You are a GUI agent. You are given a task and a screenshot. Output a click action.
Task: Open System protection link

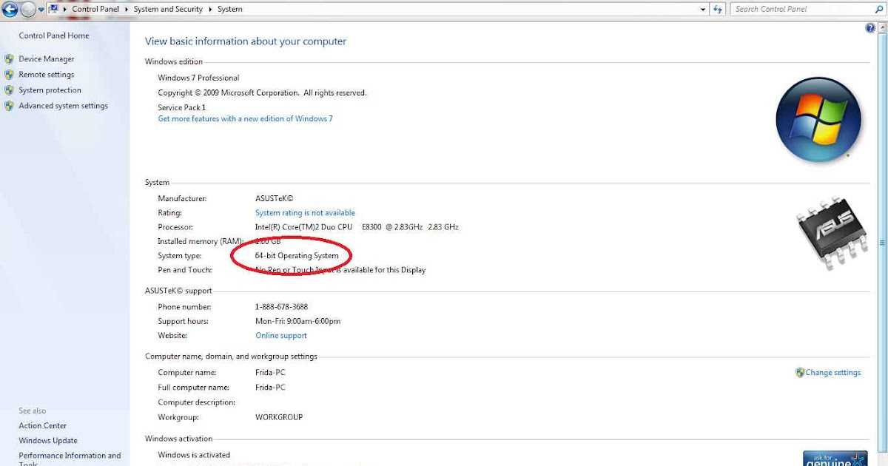50,90
